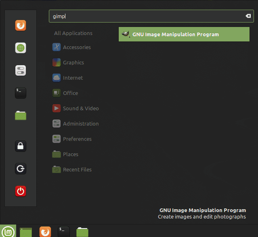Click the Log Out icon
This screenshot has width=258, height=237.
(x=21, y=169)
